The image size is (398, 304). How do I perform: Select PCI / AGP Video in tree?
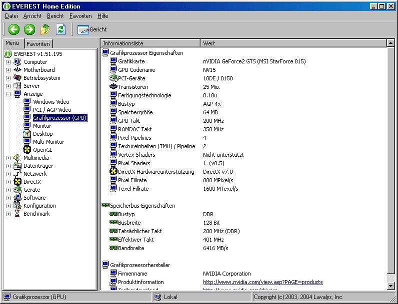[52, 110]
